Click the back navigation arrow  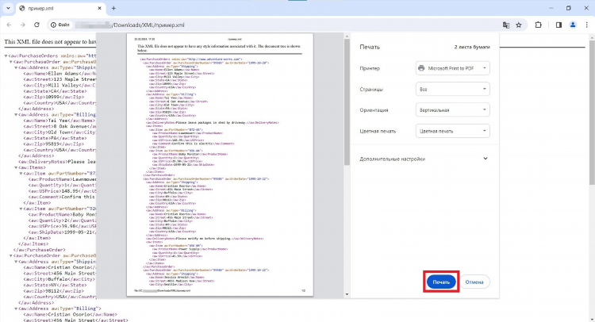(x=9, y=25)
